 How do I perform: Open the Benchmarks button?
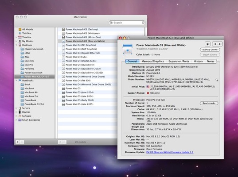click(x=209, y=103)
